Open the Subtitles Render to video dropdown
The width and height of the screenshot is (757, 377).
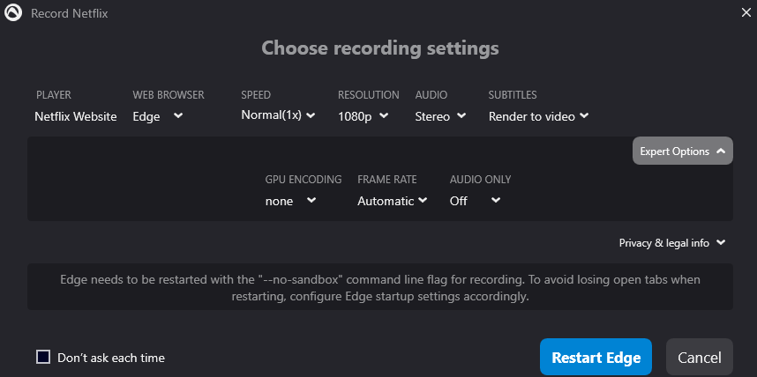538,116
